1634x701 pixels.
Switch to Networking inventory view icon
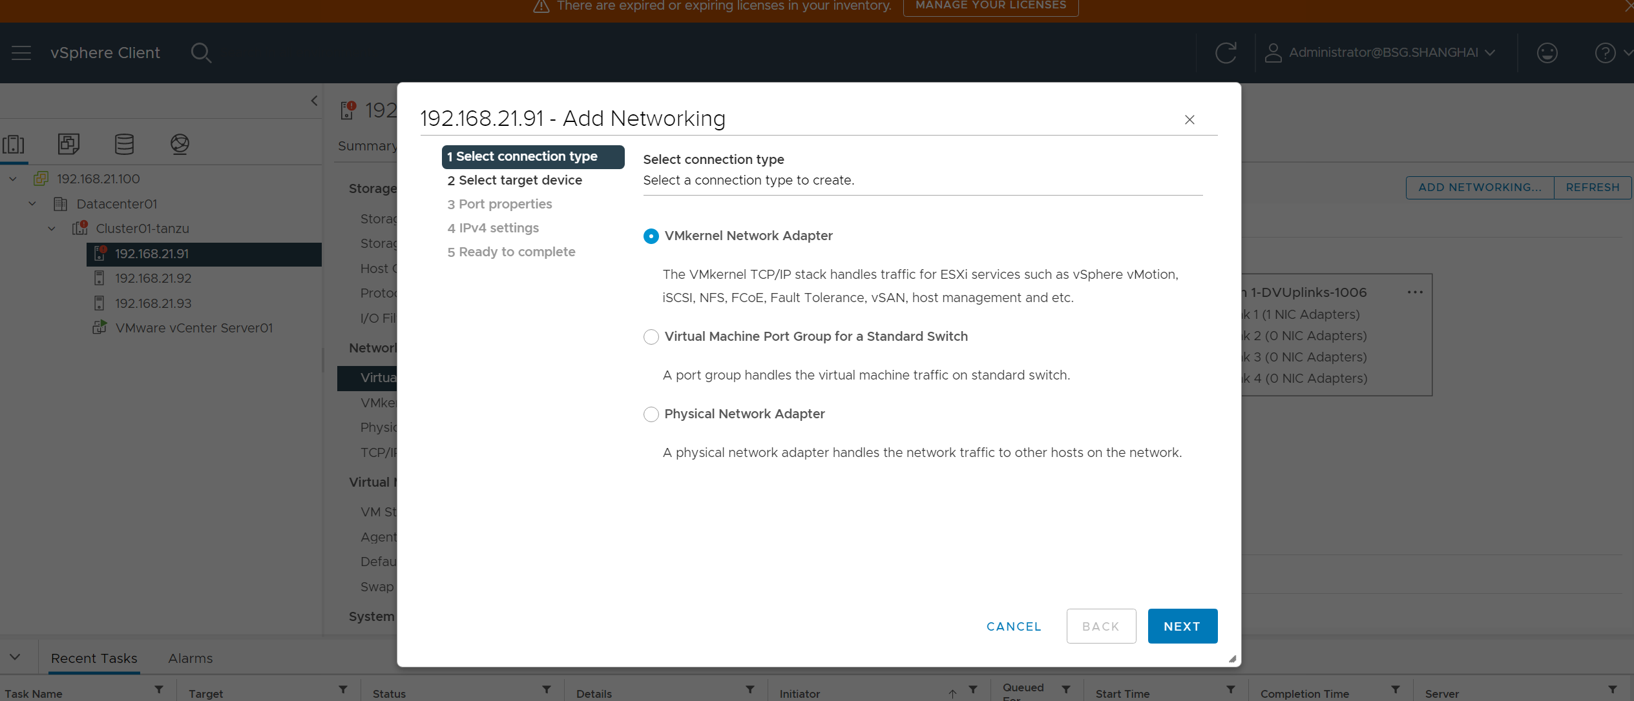coord(180,144)
